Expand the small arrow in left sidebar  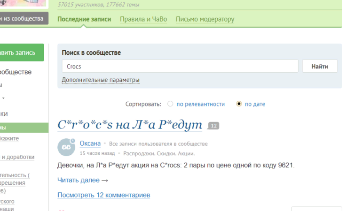4,98
